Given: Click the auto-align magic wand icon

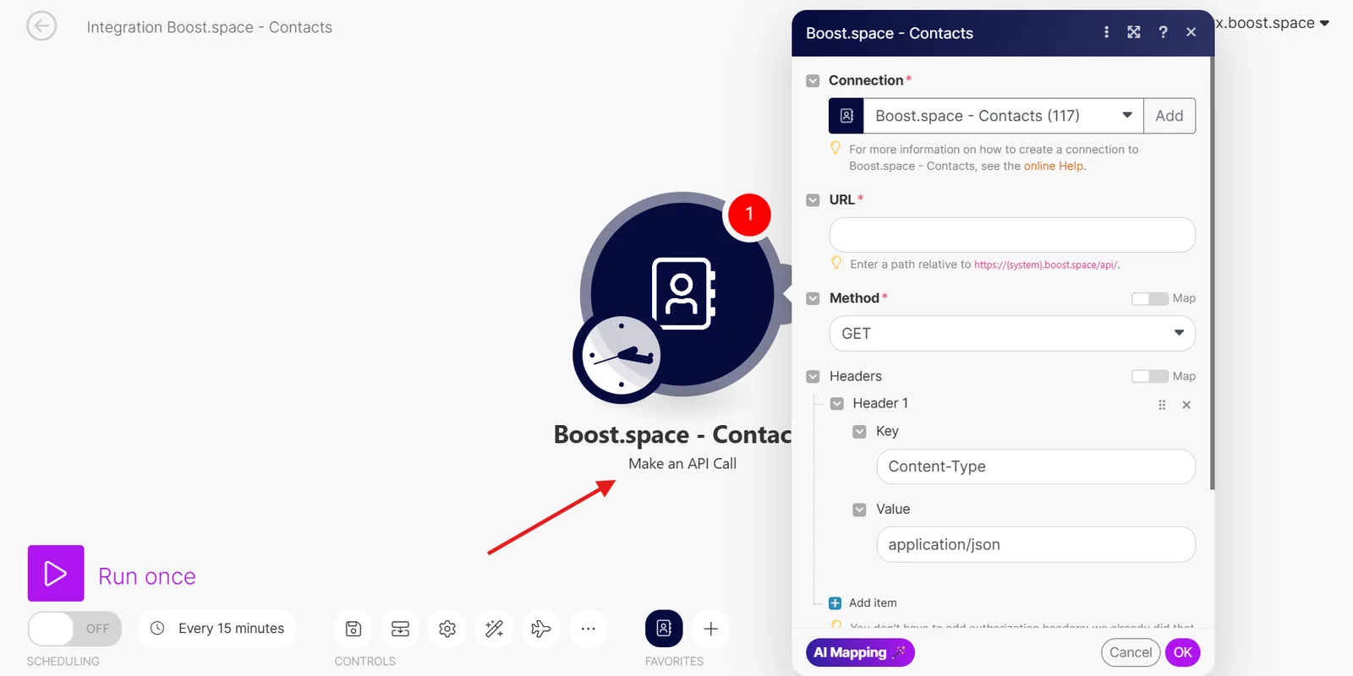Looking at the screenshot, I should coord(495,629).
